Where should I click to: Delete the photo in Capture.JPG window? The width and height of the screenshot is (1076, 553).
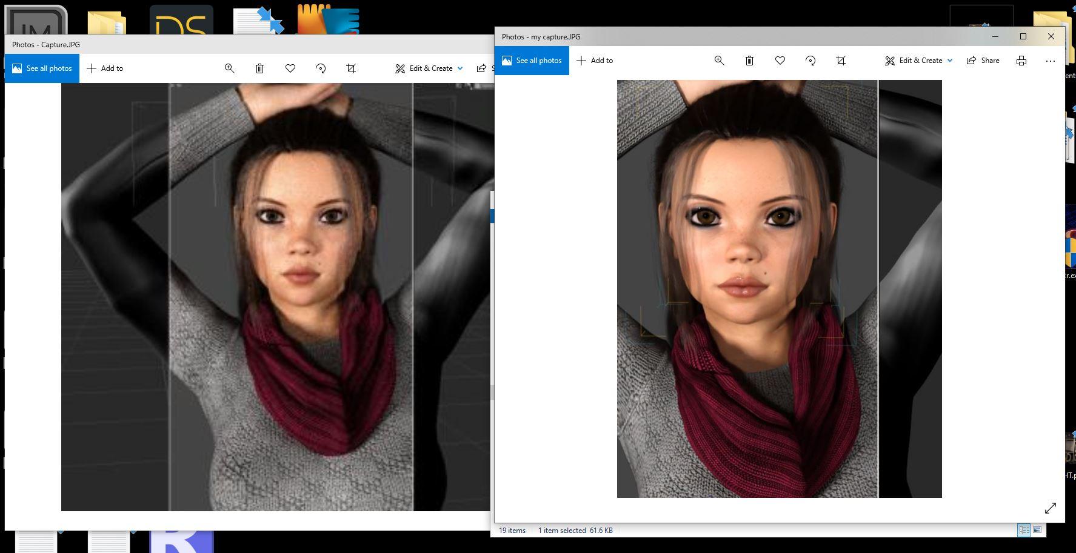259,68
